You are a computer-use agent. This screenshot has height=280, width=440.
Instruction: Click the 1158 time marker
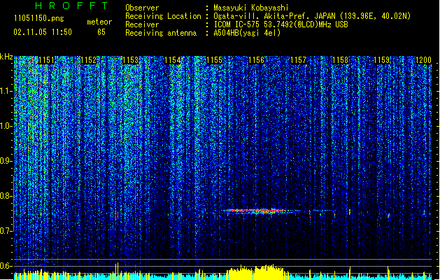[x=340, y=60]
